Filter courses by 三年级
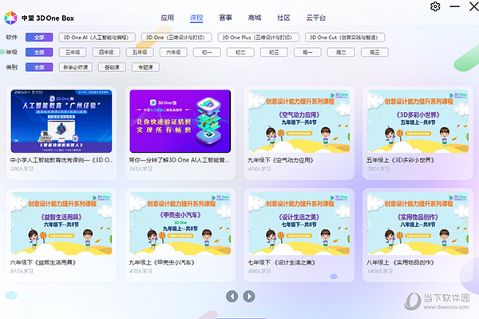The image size is (479, 319). pyautogui.click(x=73, y=52)
